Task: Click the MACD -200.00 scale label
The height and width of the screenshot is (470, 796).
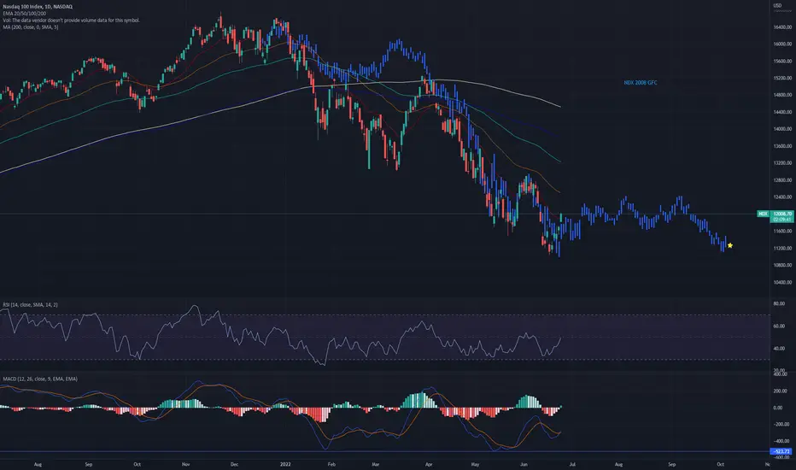Action: (x=781, y=424)
